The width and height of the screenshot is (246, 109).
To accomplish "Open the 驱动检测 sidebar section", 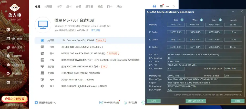I will 14,74.
